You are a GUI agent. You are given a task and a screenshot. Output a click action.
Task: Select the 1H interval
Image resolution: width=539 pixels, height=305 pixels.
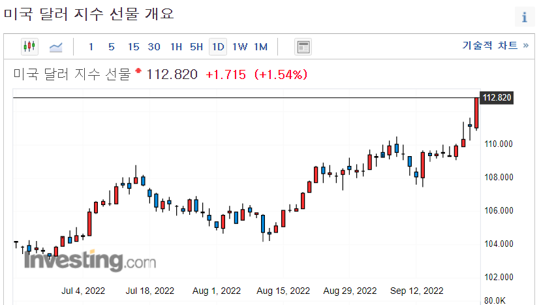click(176, 47)
